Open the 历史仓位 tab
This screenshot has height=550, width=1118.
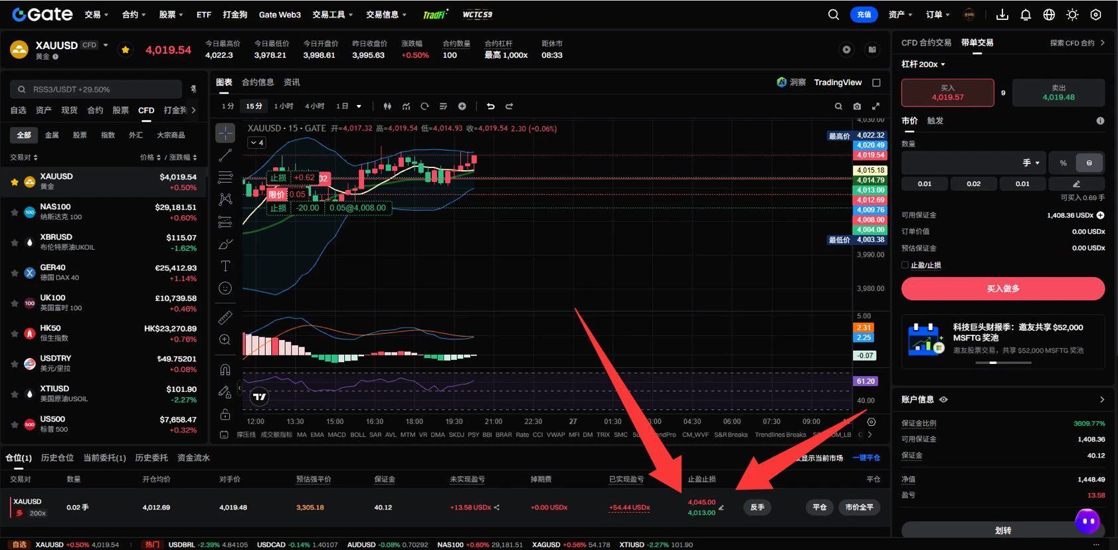[57, 458]
